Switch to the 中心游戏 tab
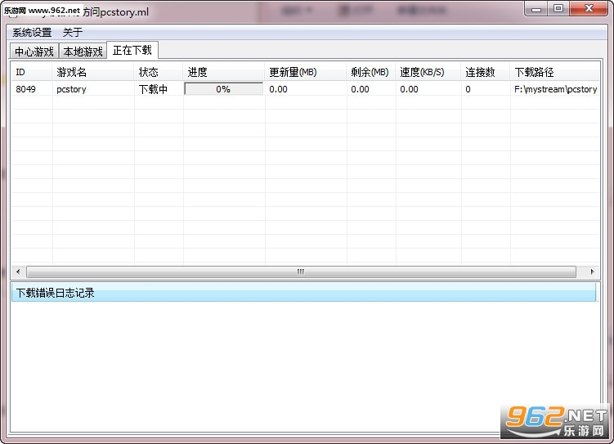 tap(34, 52)
